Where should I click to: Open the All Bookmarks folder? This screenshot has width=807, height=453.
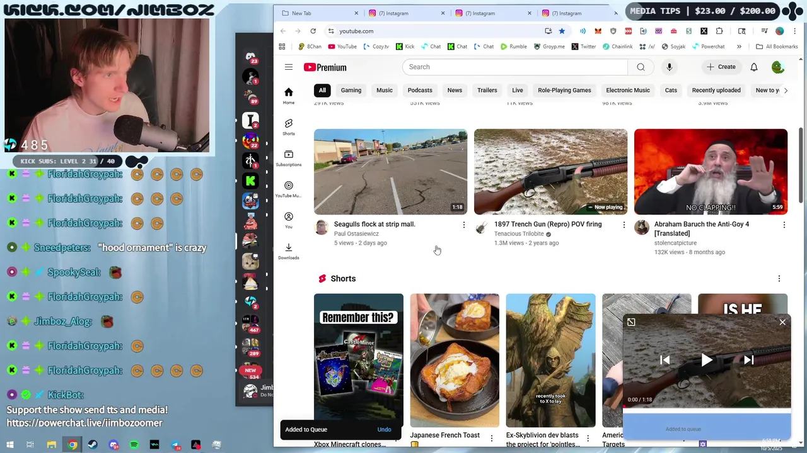pyautogui.click(x=777, y=47)
